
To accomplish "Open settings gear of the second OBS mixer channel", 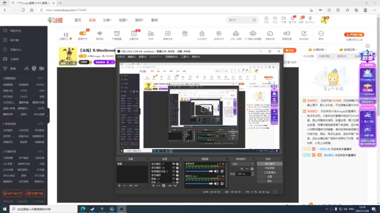I will pos(222,184).
